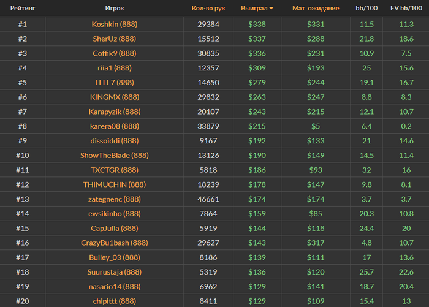Select EV bb/100 value 20.4

pyautogui.click(x=406, y=287)
